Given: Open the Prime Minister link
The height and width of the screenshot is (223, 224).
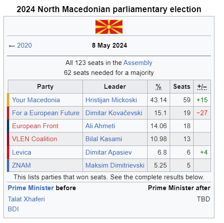Looking at the screenshot, I should tap(31, 188).
